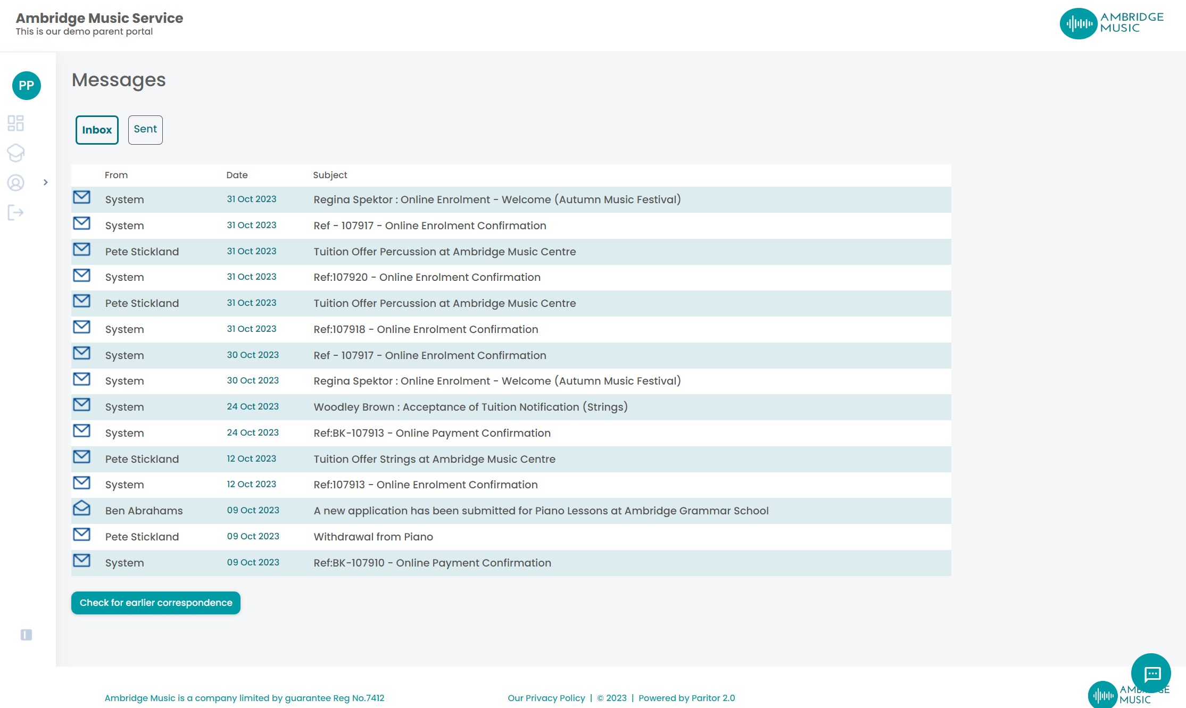Open the user account icon in sidebar

point(15,183)
